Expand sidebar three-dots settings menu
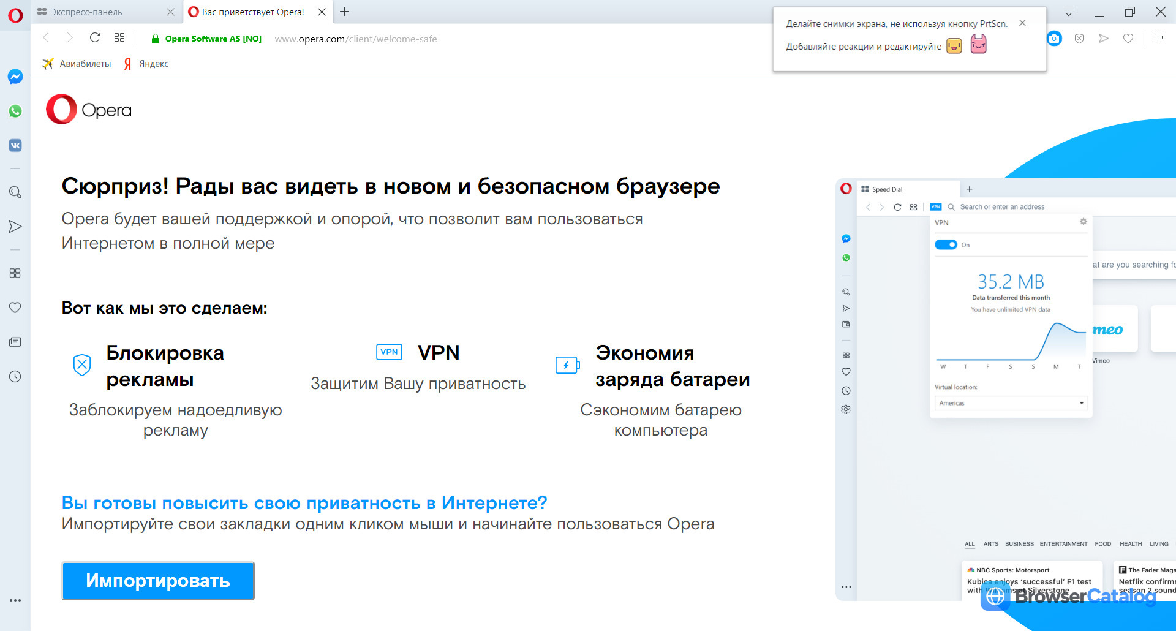 tap(15, 600)
